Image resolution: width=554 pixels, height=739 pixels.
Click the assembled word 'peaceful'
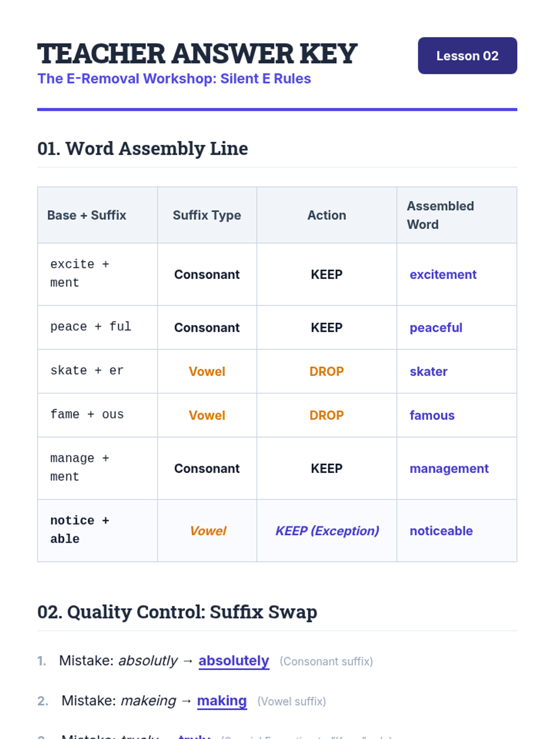(436, 327)
